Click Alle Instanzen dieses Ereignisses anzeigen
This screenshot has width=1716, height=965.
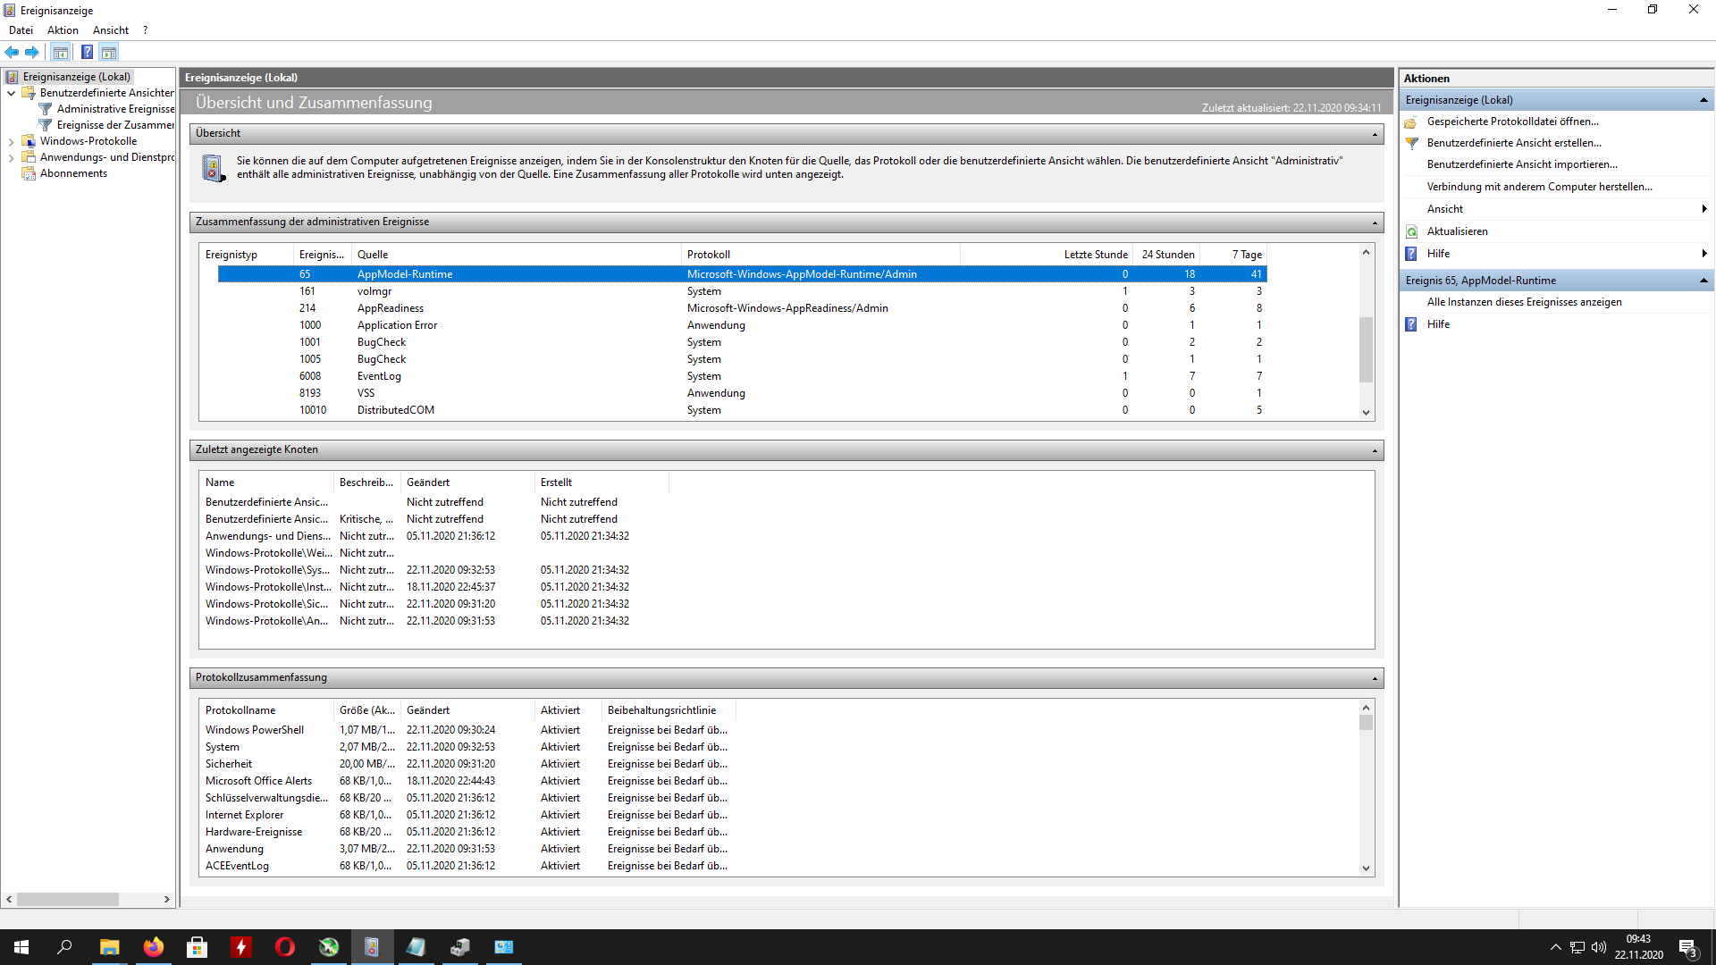[x=1524, y=302]
